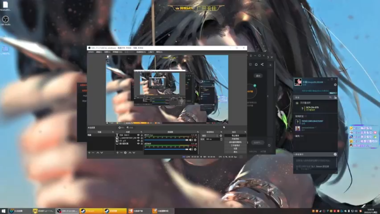Open transition properties gear in Scene Transitions
The image size is (380, 214).
[221, 136]
